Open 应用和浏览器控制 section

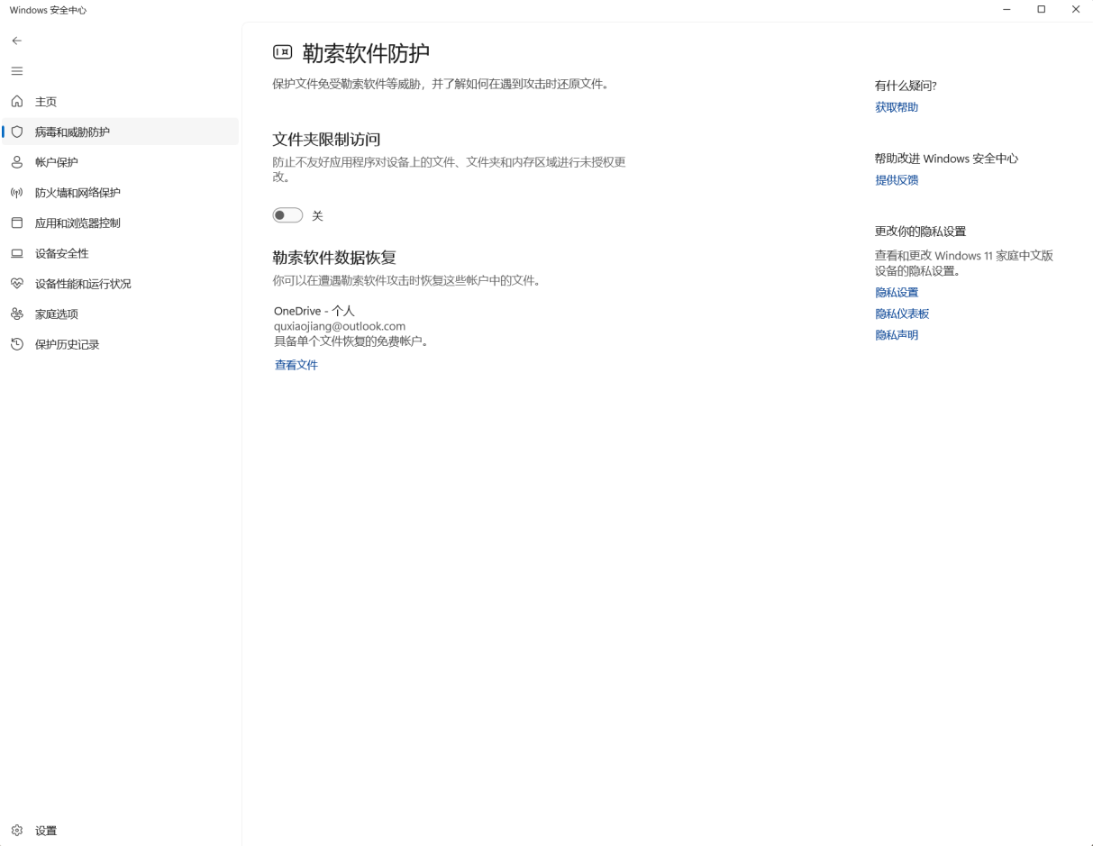(x=121, y=223)
